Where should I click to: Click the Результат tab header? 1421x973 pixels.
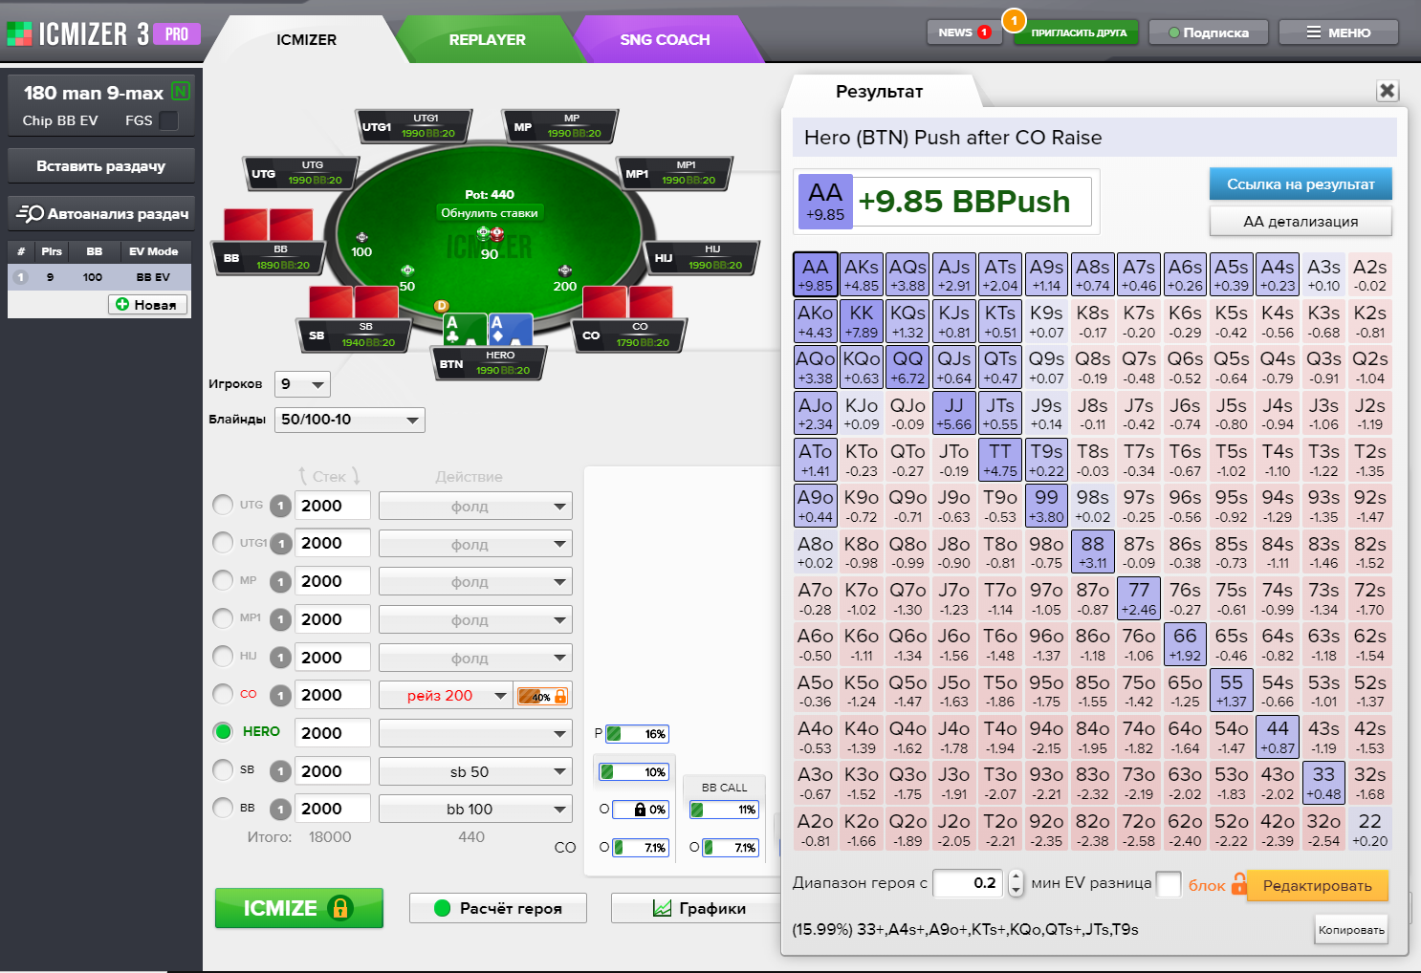(880, 91)
